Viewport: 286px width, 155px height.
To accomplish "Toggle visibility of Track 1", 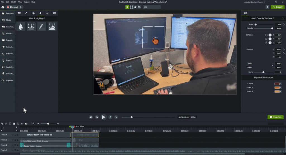I will pyautogui.click(x=13, y=150).
